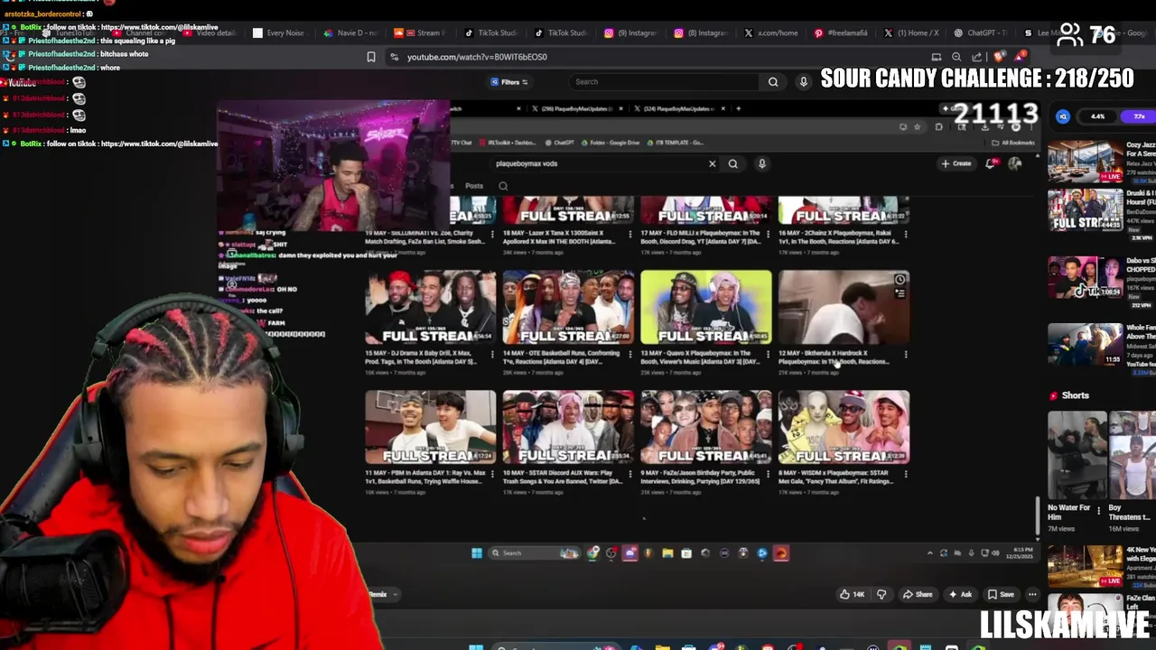Click the 16 MAY 2Chainz X Plaqueboymax title
The image size is (1156, 650).
tap(838, 237)
